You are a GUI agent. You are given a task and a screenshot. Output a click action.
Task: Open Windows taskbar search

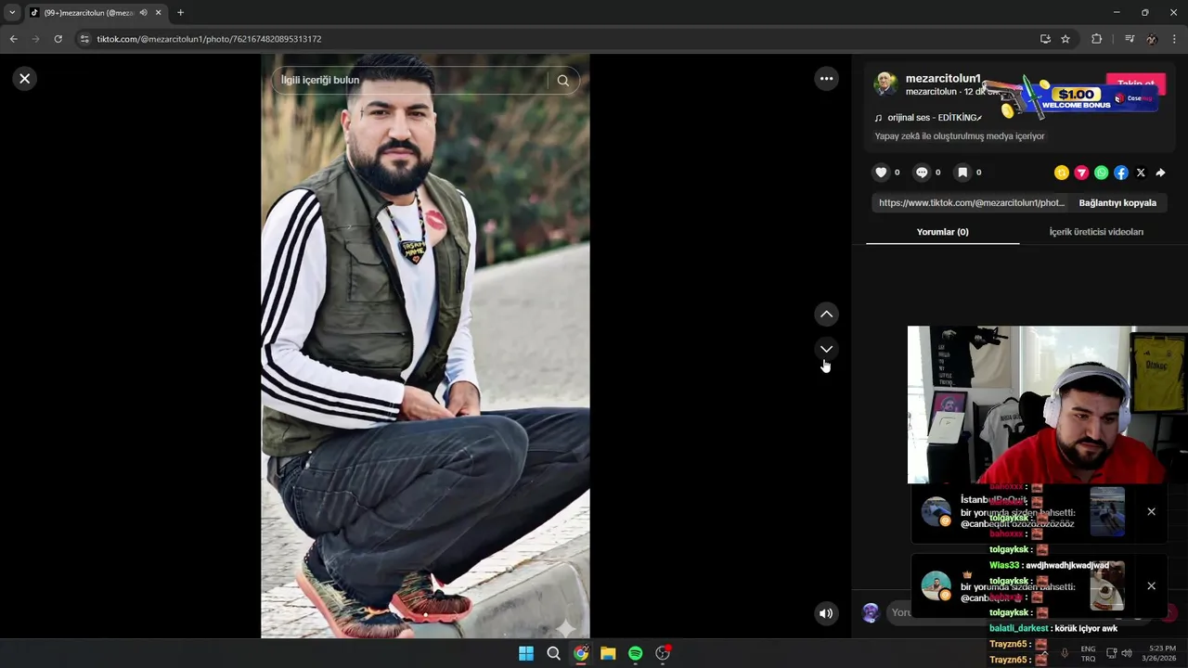click(553, 653)
